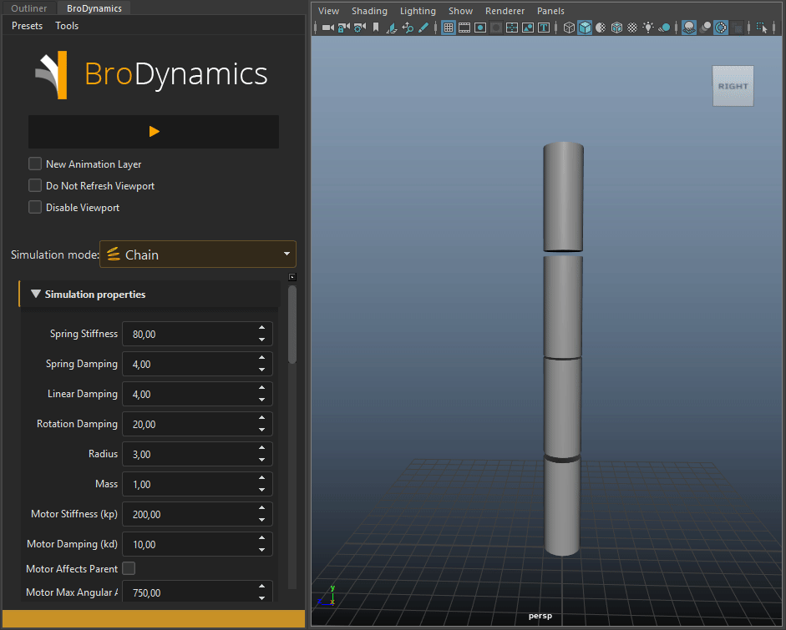Viewport: 786px width, 630px height.
Task: Toggle the lock camera icon
Action: 343,28
